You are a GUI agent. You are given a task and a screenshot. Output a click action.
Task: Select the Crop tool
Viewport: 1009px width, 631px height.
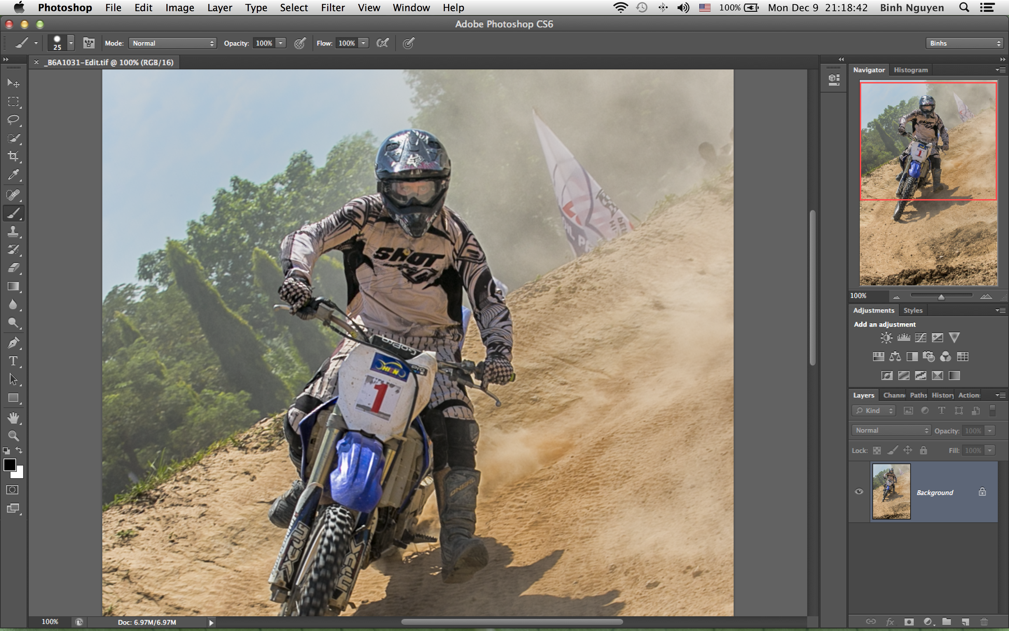(x=13, y=156)
